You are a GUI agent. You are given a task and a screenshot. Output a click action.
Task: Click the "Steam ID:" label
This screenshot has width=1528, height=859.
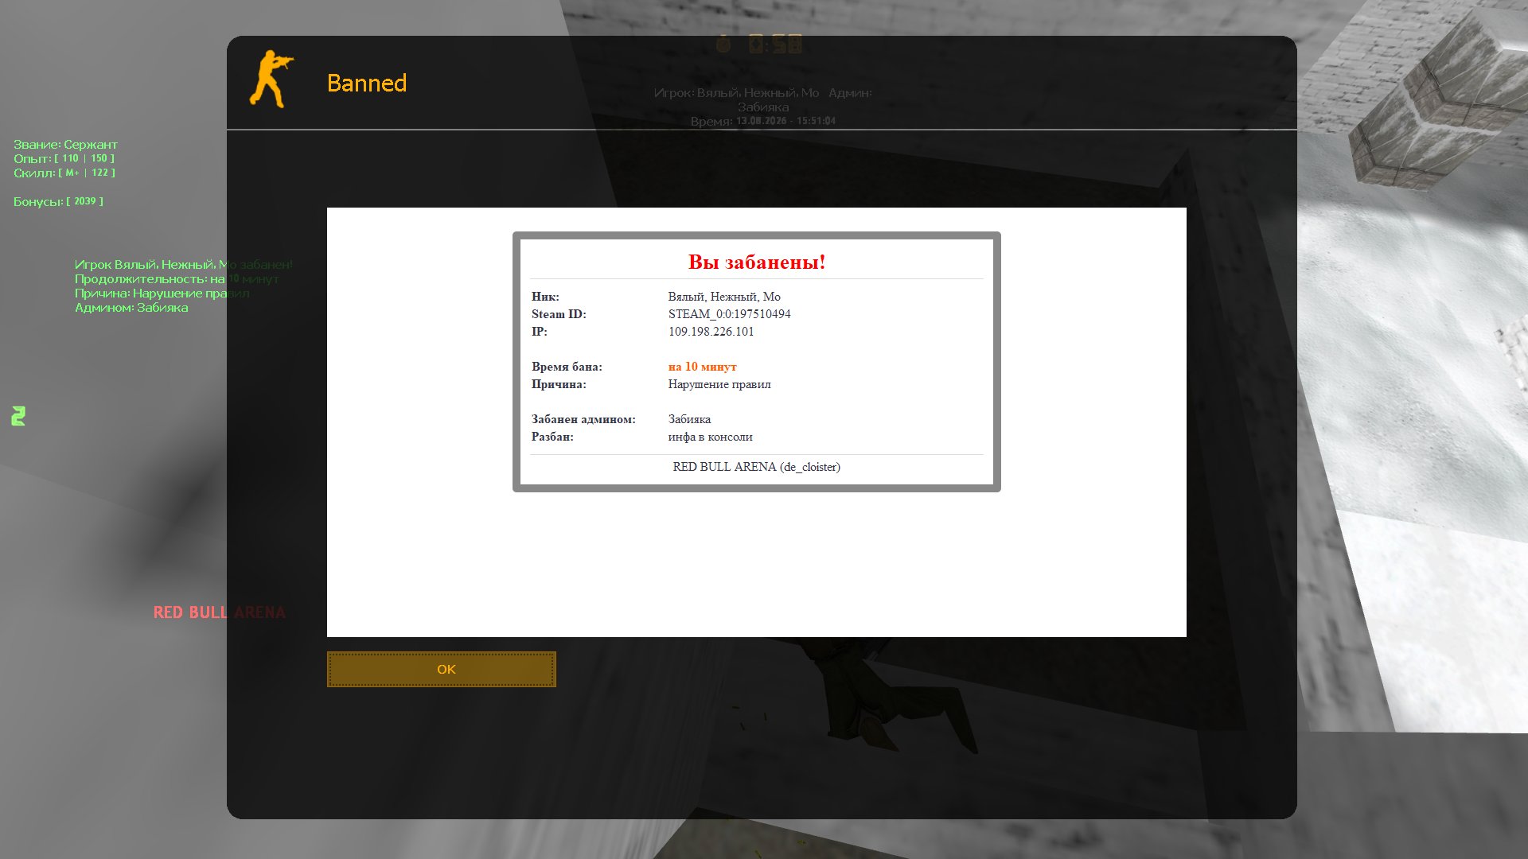559,314
